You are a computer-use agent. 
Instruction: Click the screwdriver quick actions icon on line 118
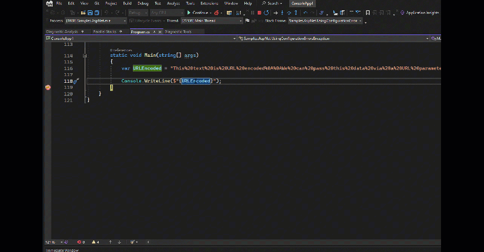[x=76, y=81]
